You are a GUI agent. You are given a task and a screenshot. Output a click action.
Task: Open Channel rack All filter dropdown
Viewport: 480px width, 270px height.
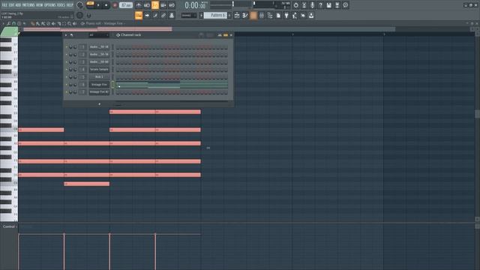(98, 35)
